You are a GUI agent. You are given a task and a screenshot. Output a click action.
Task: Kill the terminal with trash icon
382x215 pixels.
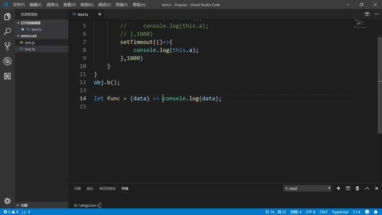pyautogui.click(x=357, y=189)
